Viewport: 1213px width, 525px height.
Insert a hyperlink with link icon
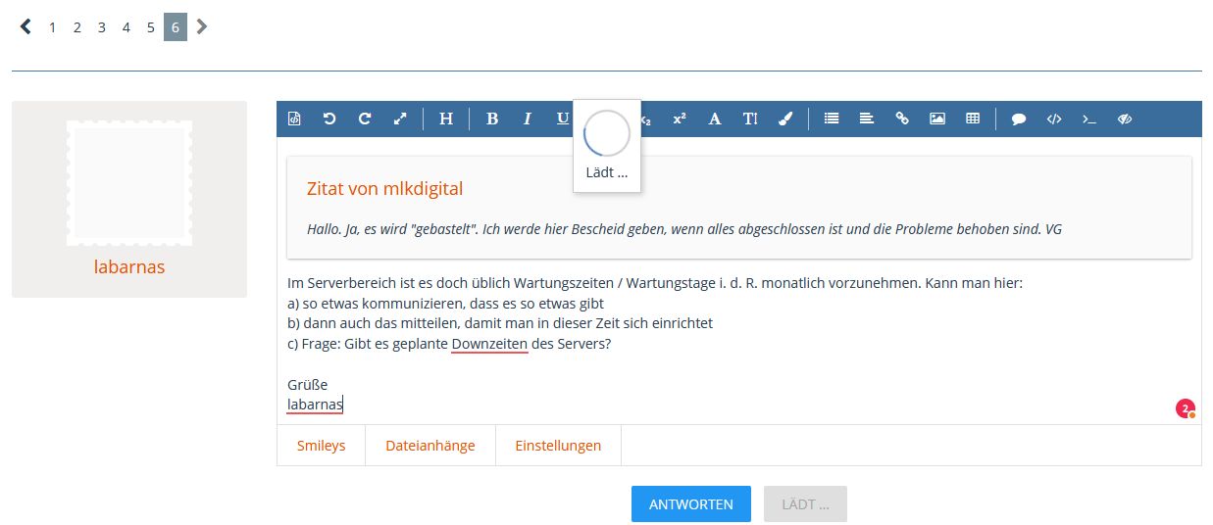[x=902, y=119]
